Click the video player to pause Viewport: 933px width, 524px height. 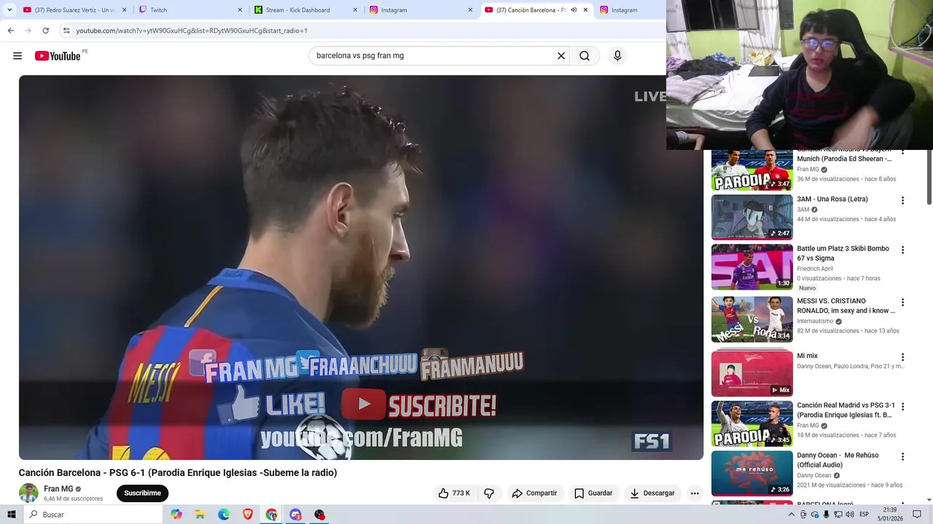tap(361, 267)
